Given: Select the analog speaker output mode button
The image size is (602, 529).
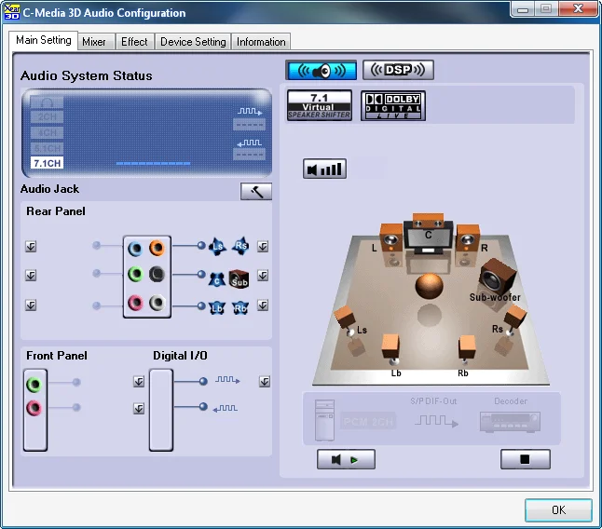Looking at the screenshot, I should (321, 70).
